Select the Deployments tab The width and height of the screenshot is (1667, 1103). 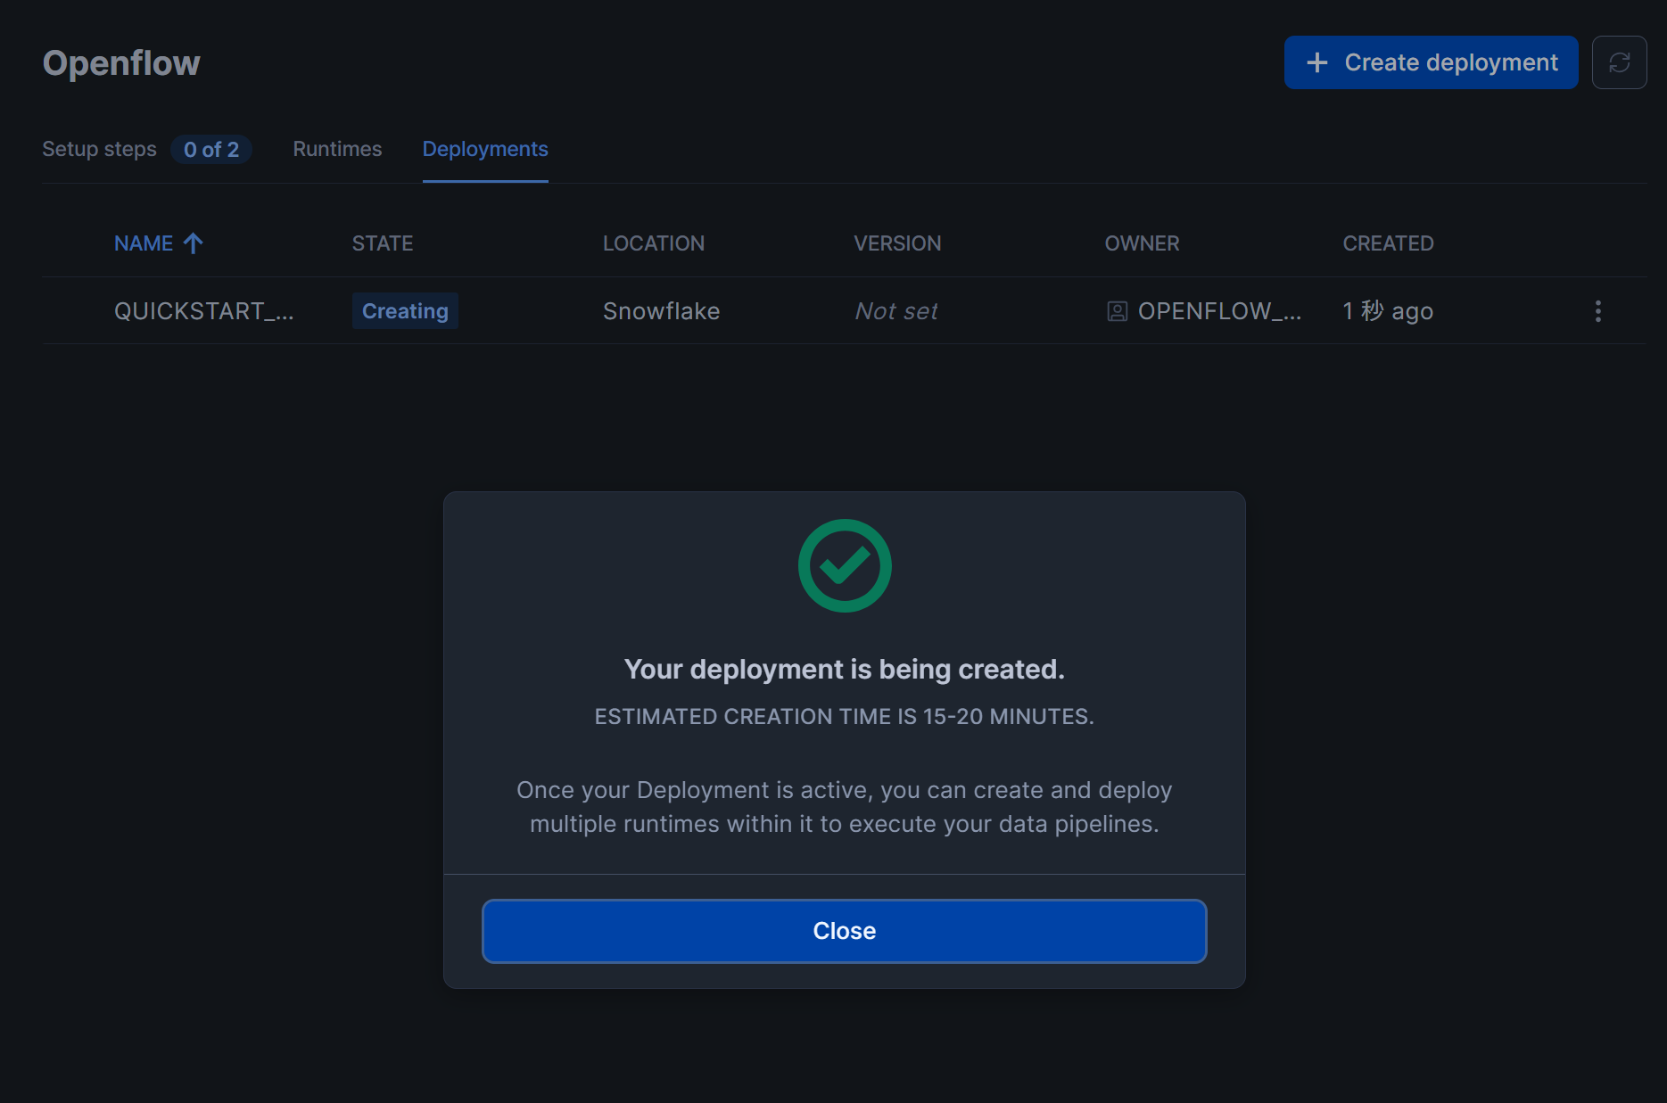tap(485, 149)
